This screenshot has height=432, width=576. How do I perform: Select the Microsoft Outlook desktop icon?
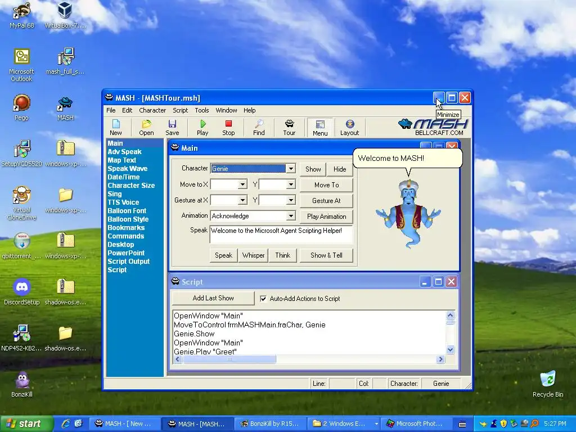pyautogui.click(x=21, y=65)
